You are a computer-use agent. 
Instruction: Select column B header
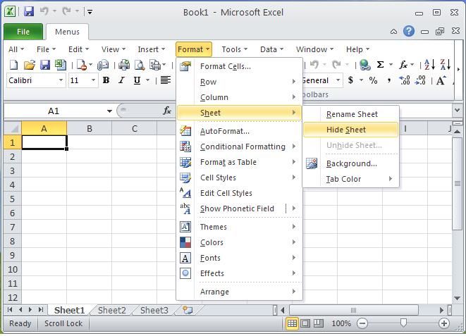coord(89,128)
